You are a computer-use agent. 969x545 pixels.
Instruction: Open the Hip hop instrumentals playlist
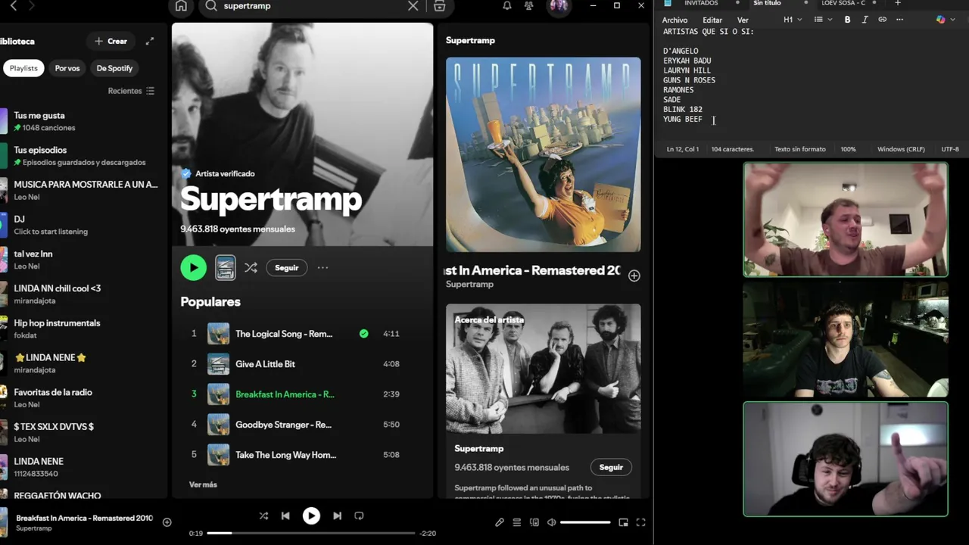(83, 329)
